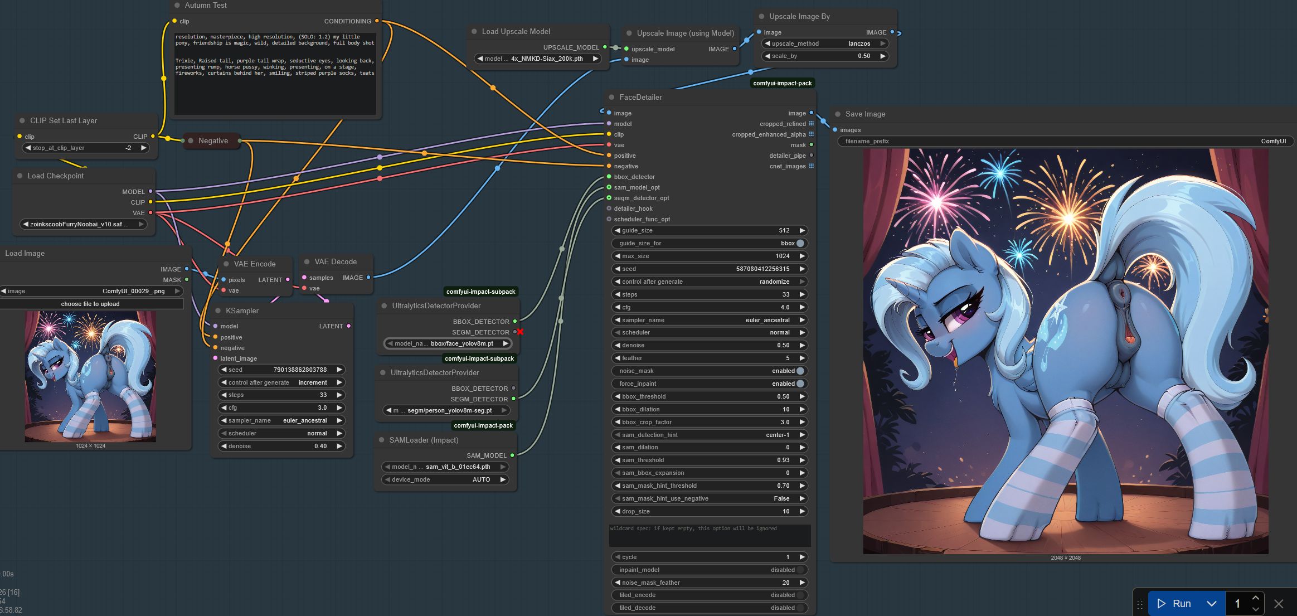Expand the collapsed Negative node dot
The image size is (1297, 616).
click(191, 141)
